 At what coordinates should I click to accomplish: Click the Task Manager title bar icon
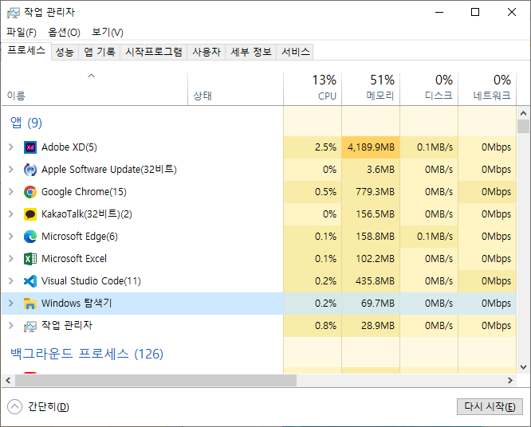(x=14, y=13)
